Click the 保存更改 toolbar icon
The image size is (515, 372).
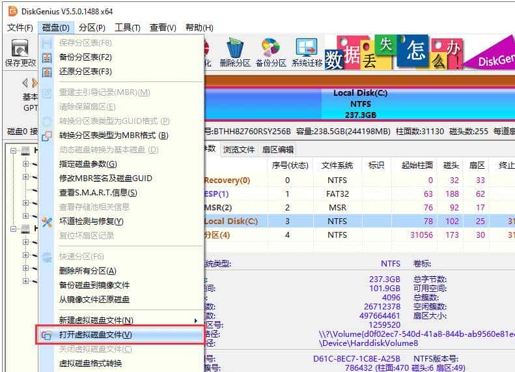(x=20, y=48)
